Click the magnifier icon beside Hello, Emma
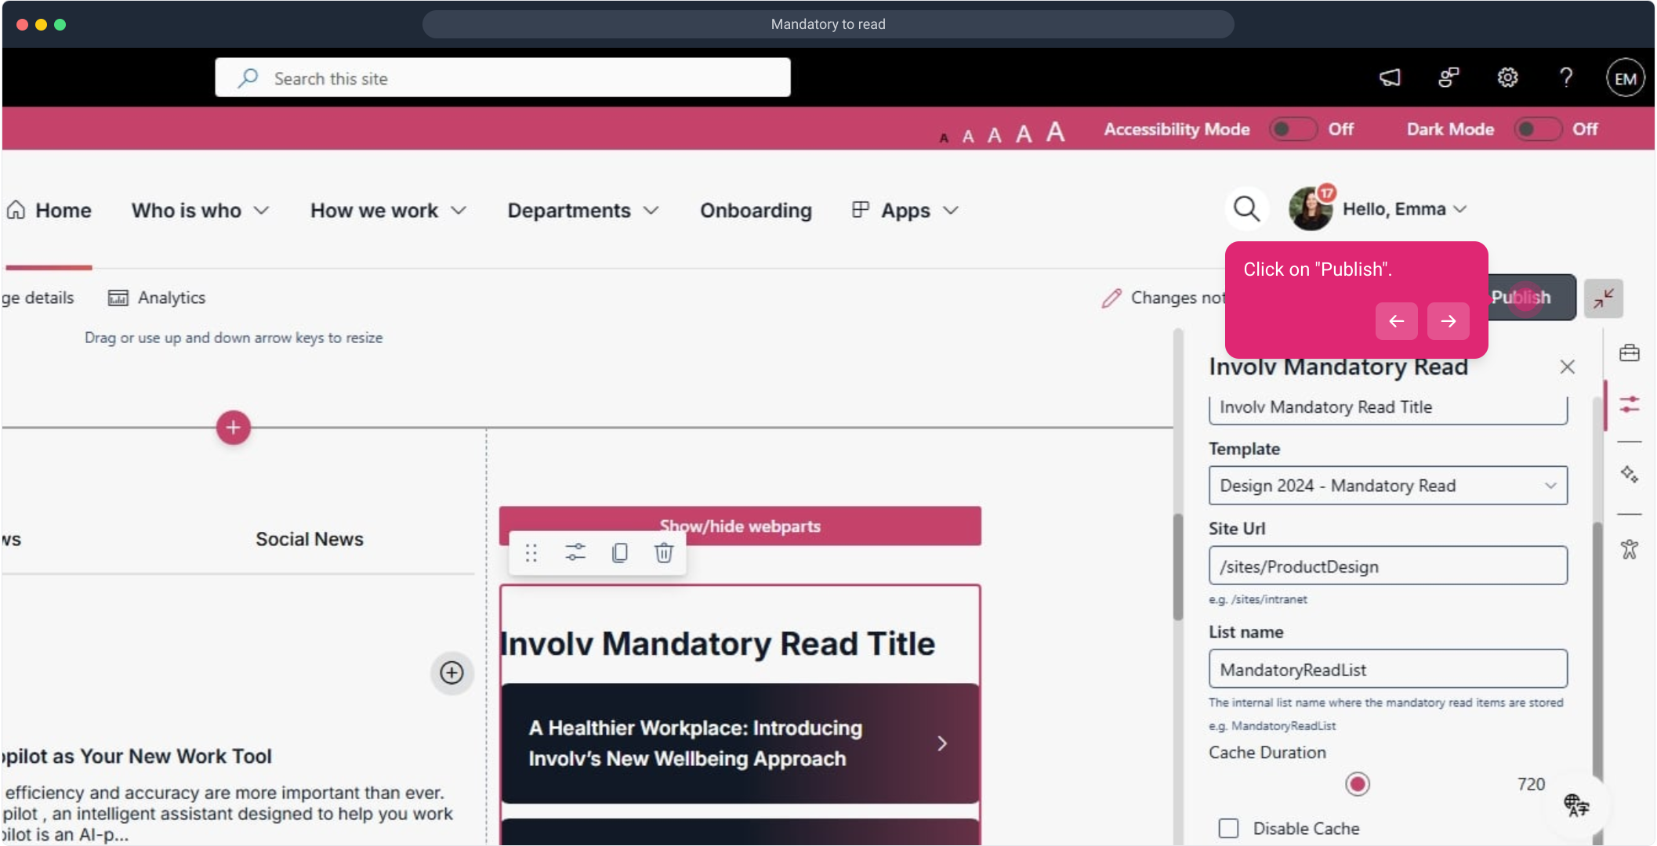The height and width of the screenshot is (846, 1657). click(1246, 209)
